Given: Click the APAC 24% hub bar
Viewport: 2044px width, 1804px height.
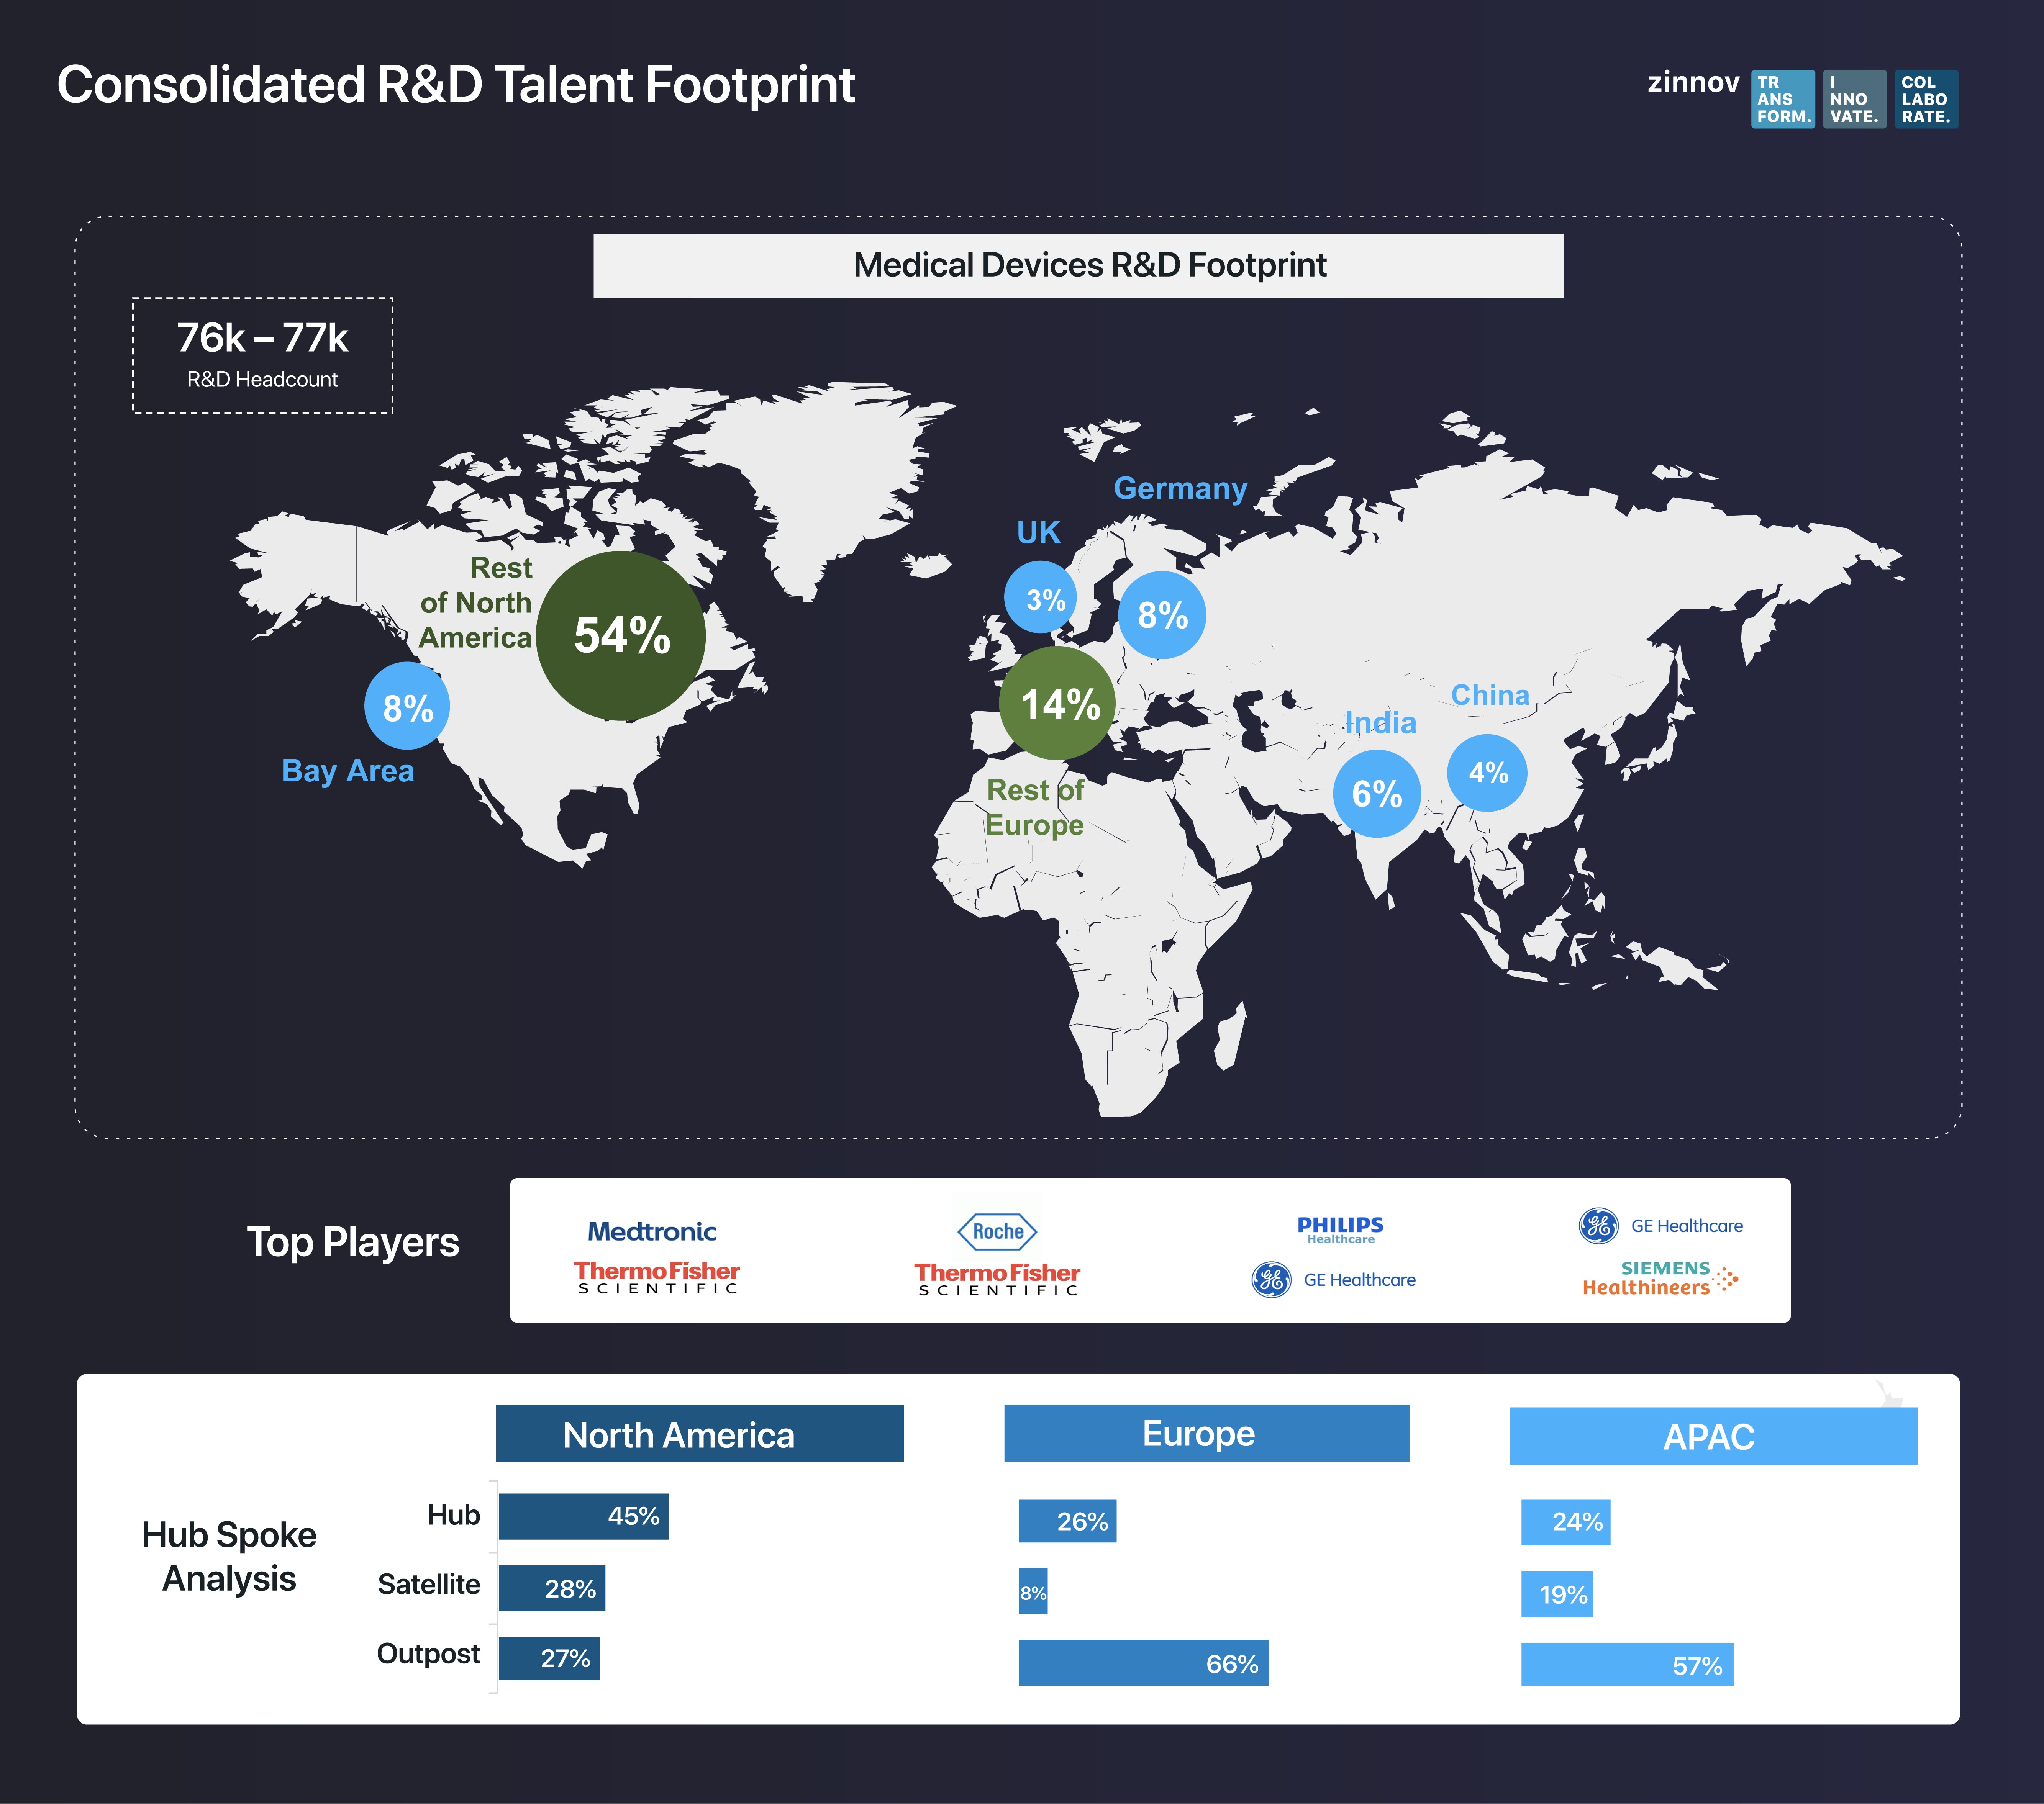Looking at the screenshot, I should pos(1566,1522).
